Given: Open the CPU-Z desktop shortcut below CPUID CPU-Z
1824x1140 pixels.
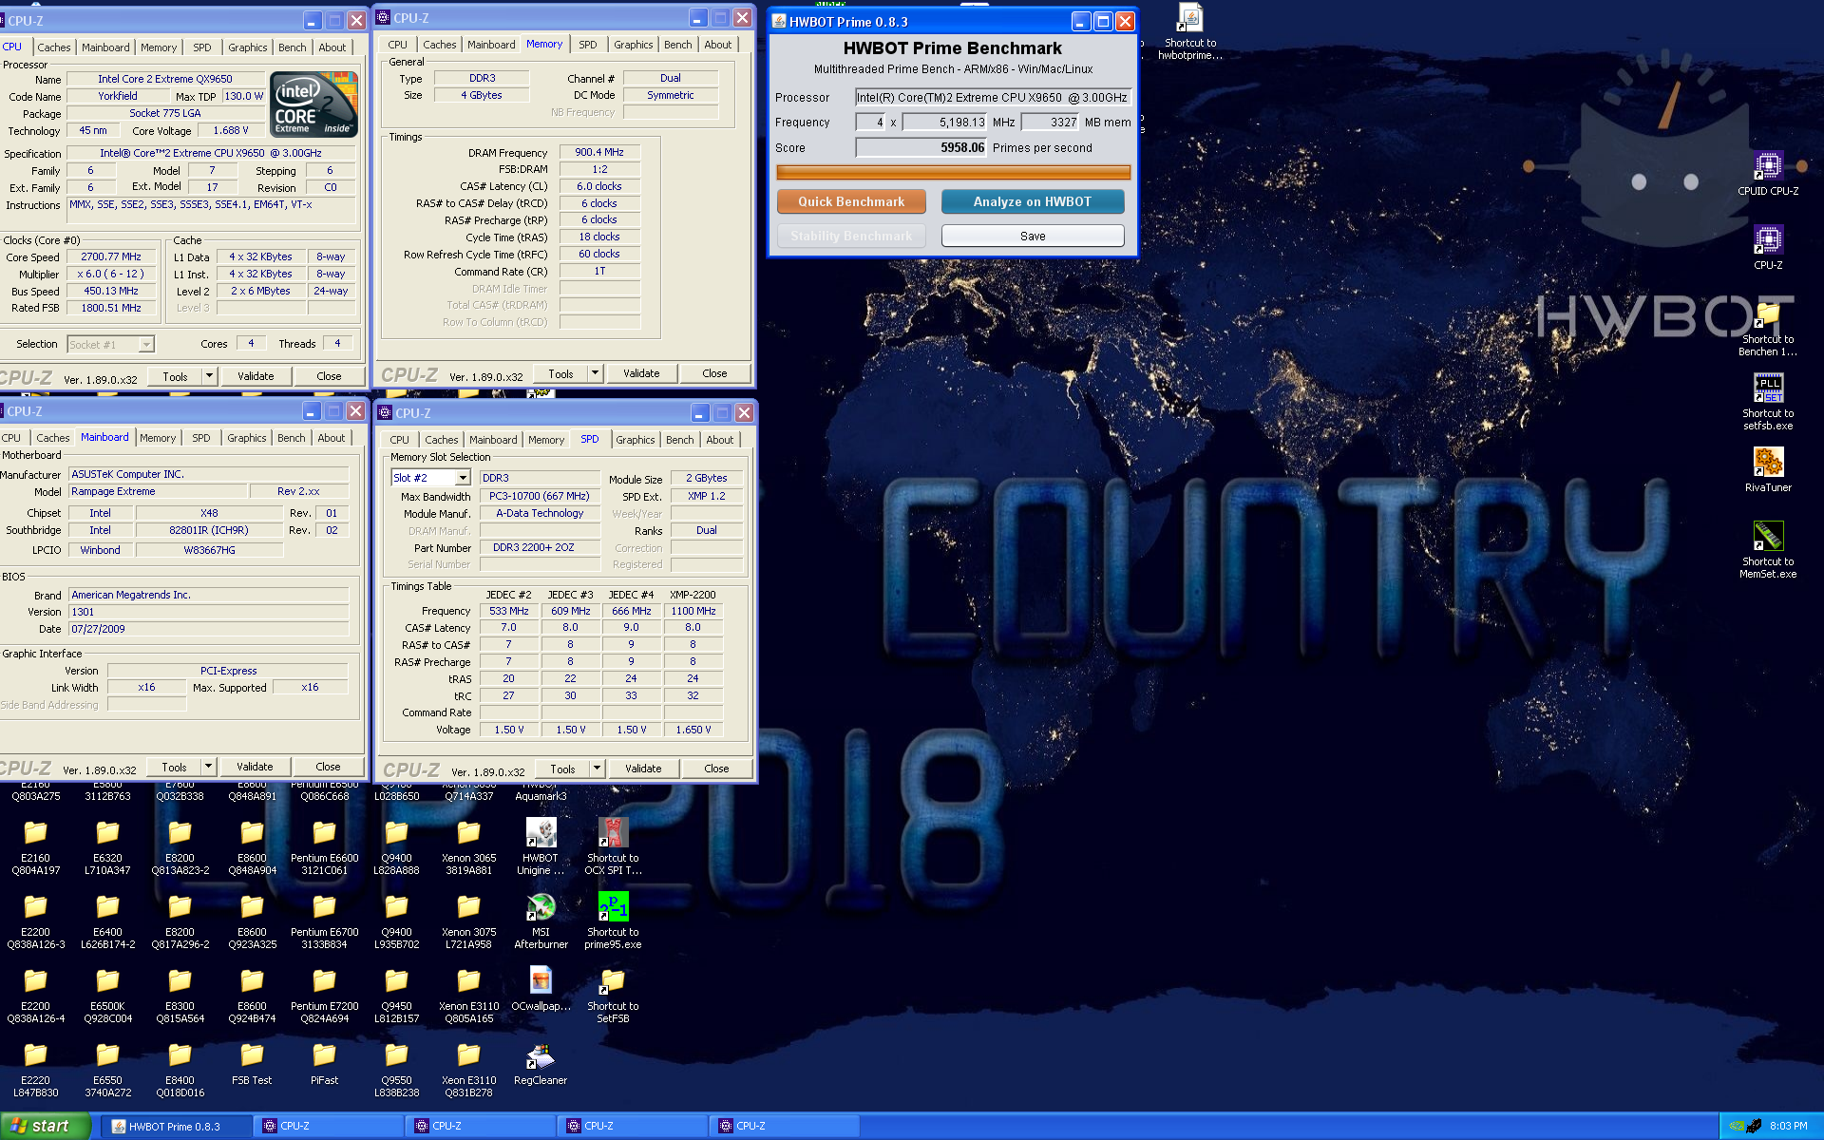Looking at the screenshot, I should coord(1767,247).
